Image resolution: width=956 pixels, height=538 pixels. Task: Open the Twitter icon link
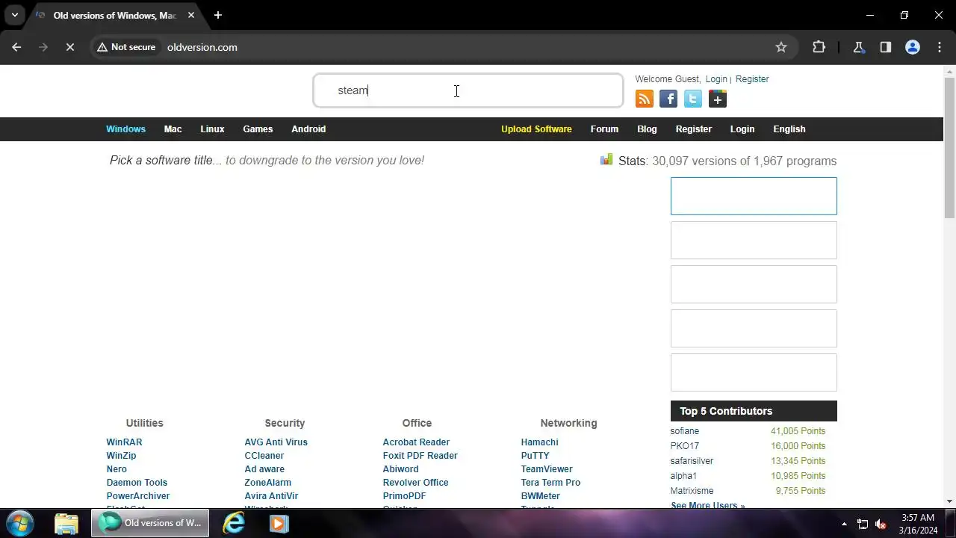tap(693, 99)
